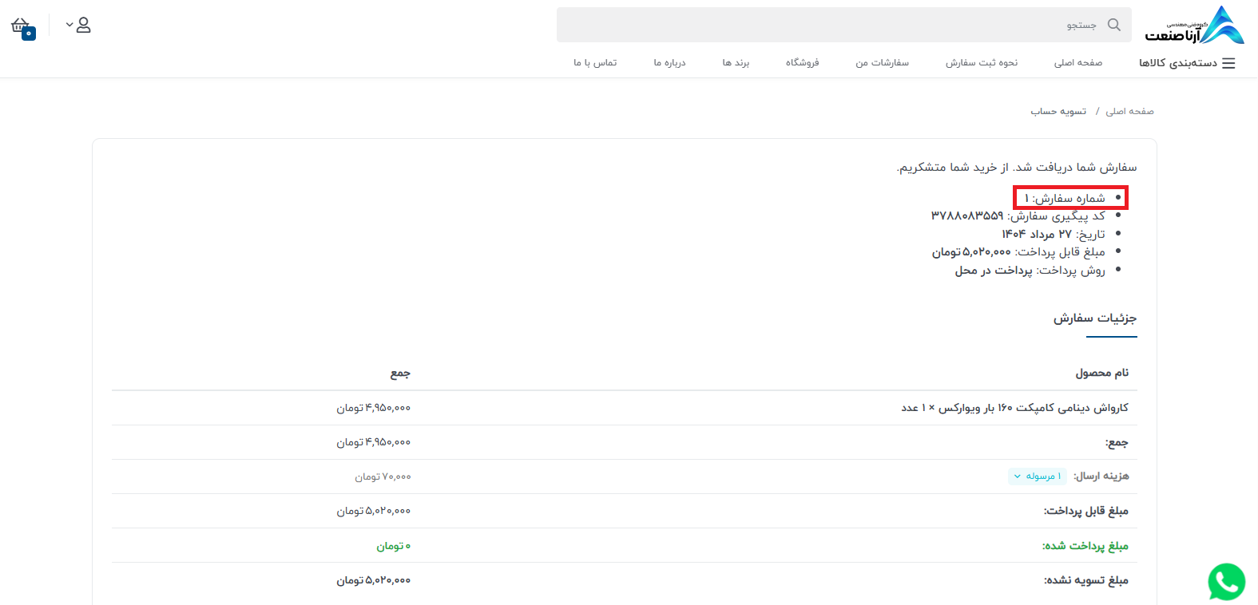Select the order tracking code ۳۷۸۸۰۸۳۵۵۹
The width and height of the screenshot is (1258, 605).
pos(966,216)
